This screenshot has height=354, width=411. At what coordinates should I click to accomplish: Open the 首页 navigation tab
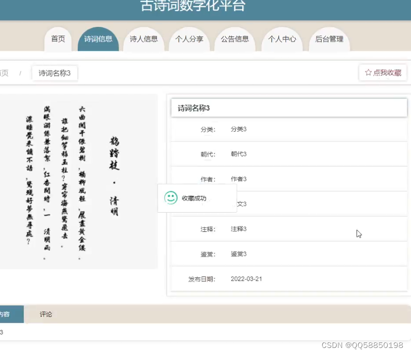pos(58,39)
